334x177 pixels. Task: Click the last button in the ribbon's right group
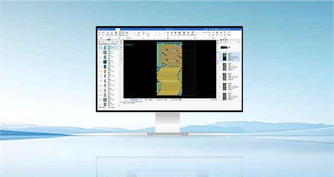click(230, 33)
